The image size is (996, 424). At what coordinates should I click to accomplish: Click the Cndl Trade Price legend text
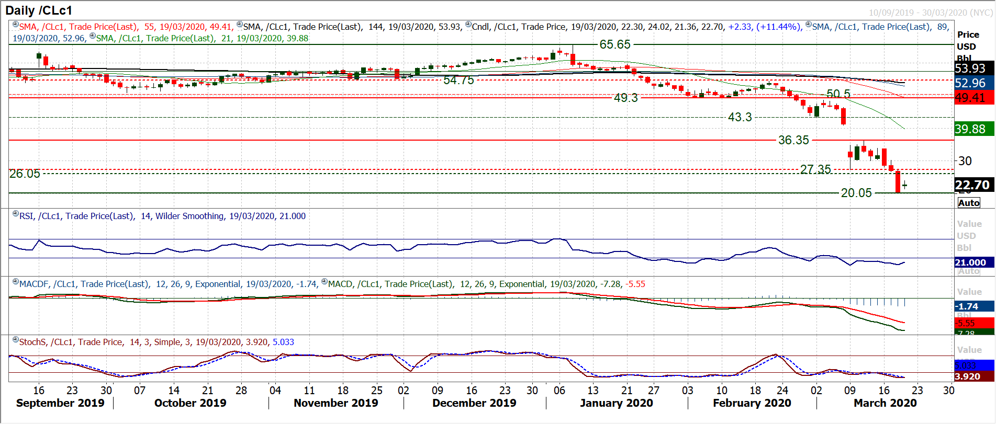point(636,27)
